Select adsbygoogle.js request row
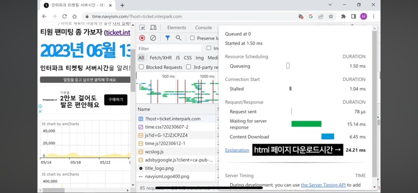Viewport: 418px width, 193px height. (176, 160)
